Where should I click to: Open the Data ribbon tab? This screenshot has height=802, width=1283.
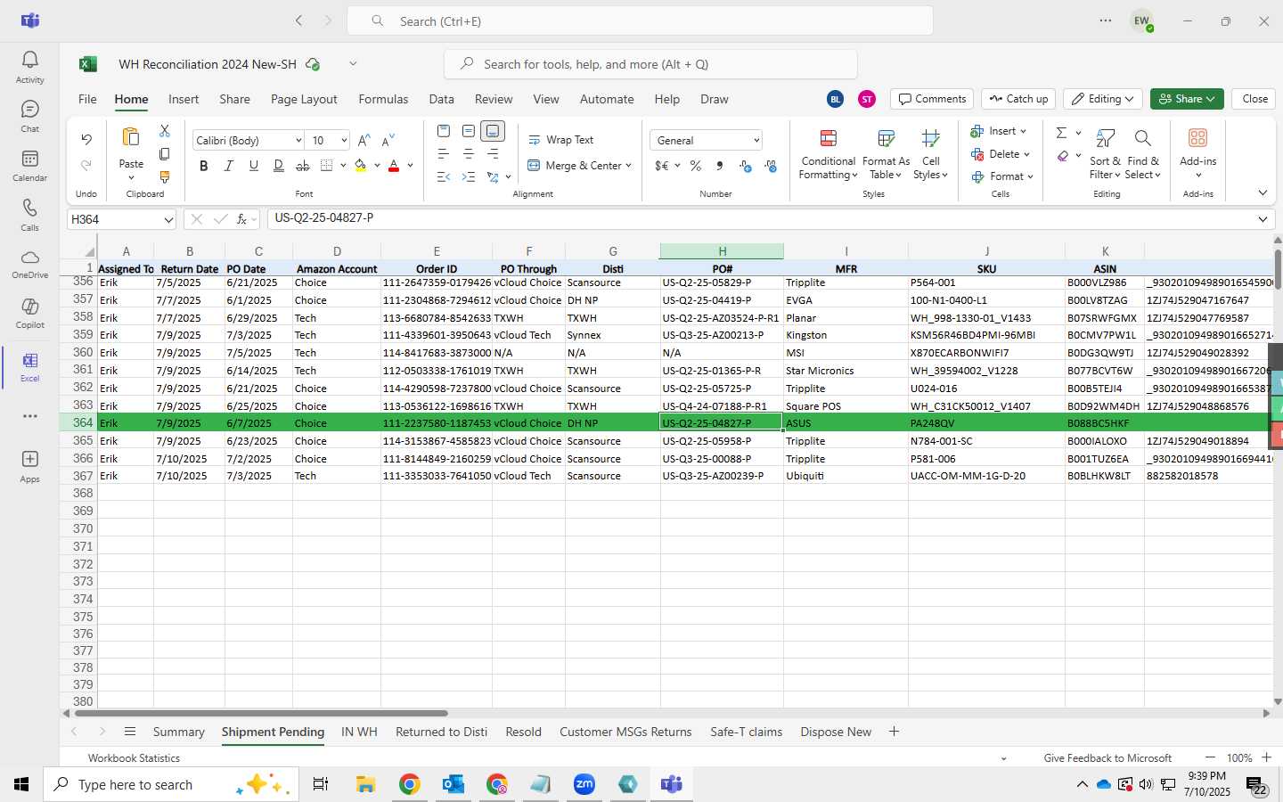pos(441,99)
